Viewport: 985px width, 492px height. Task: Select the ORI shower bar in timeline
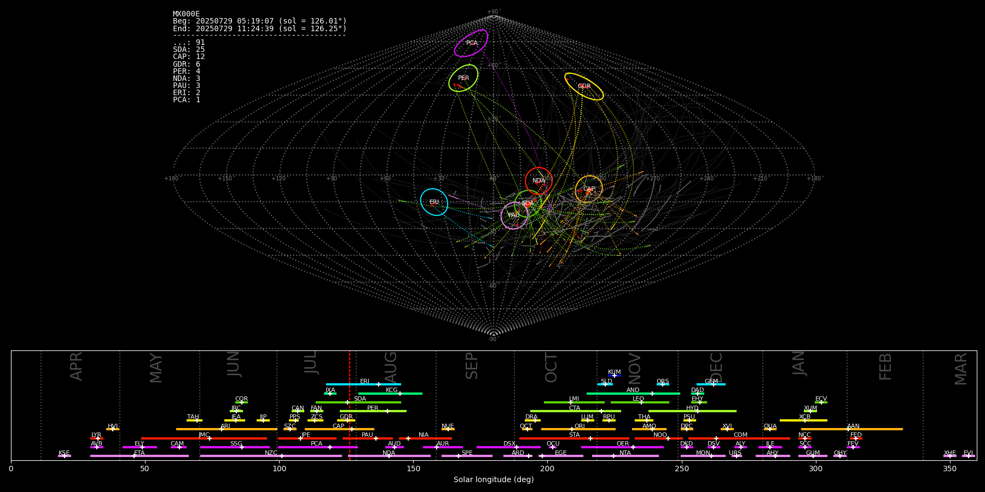pos(578,429)
